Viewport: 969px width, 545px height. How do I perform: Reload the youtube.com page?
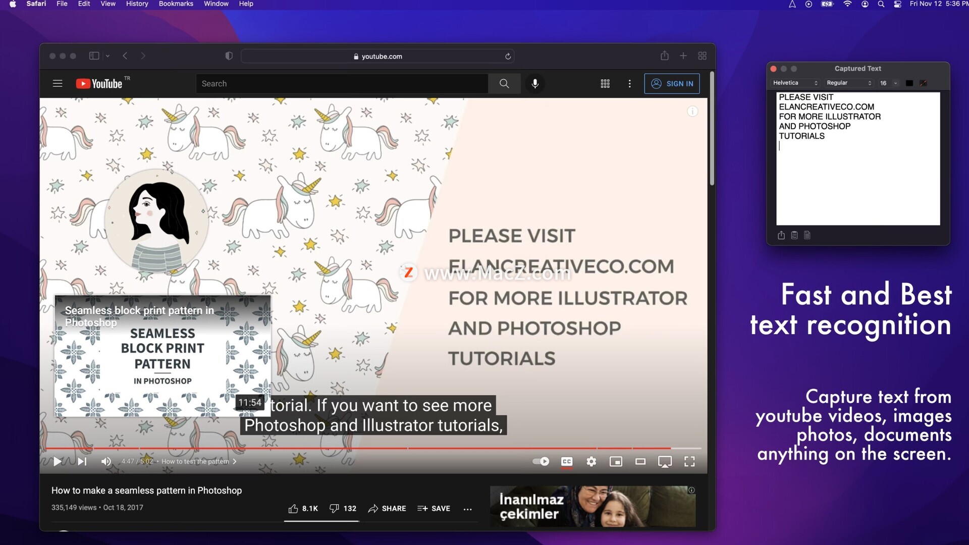(508, 57)
